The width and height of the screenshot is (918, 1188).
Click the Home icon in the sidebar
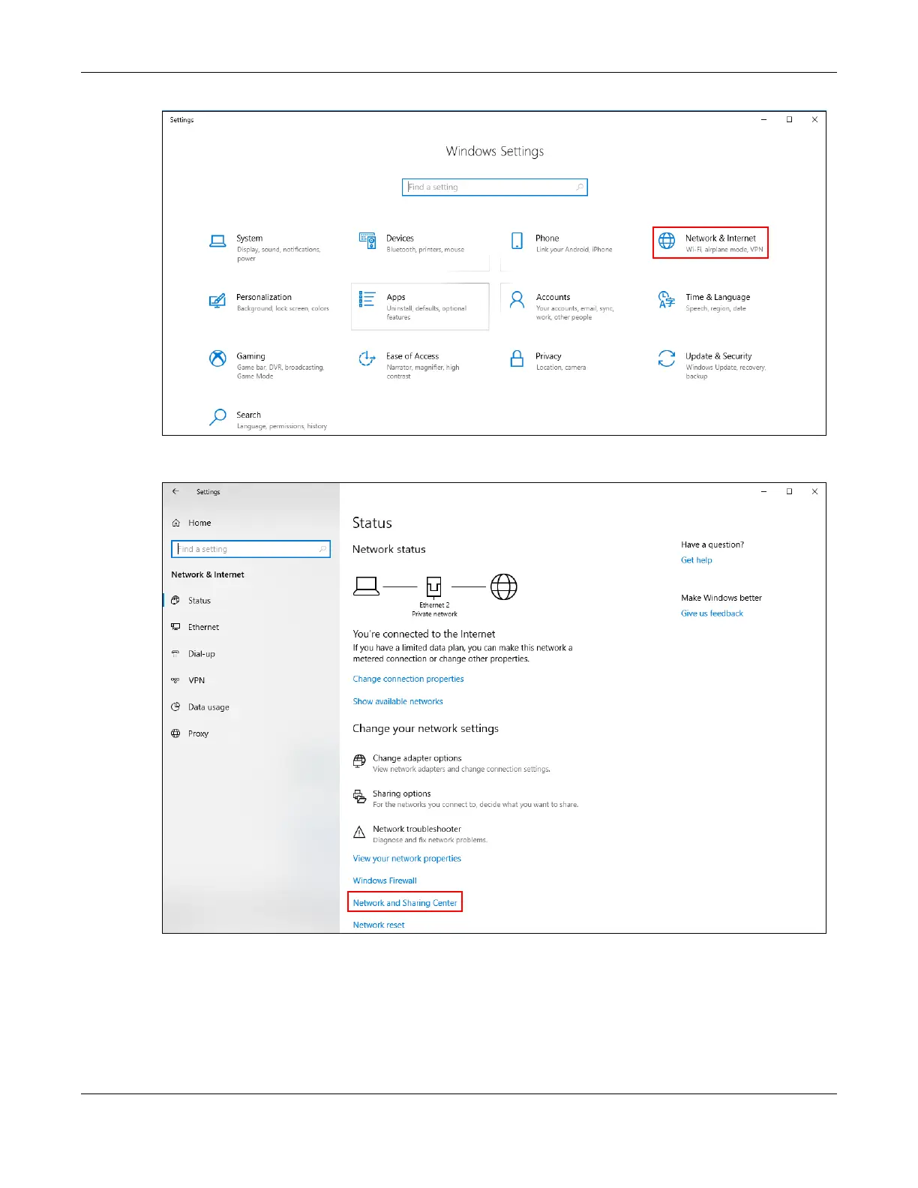tap(176, 523)
